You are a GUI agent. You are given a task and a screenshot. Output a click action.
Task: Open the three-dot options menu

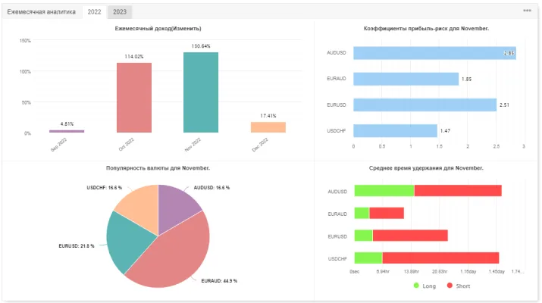527,11
